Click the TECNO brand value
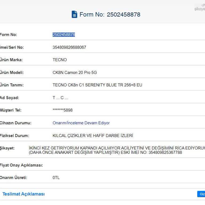 tap(60, 60)
